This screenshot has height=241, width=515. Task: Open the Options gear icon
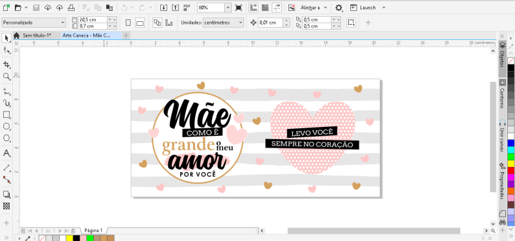339,8
